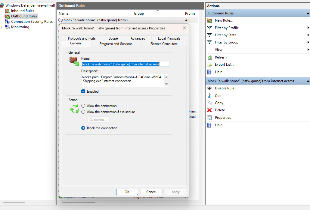This screenshot has height=210, width=310.
Task: Close the Properties dialog
Action: click(184, 28)
